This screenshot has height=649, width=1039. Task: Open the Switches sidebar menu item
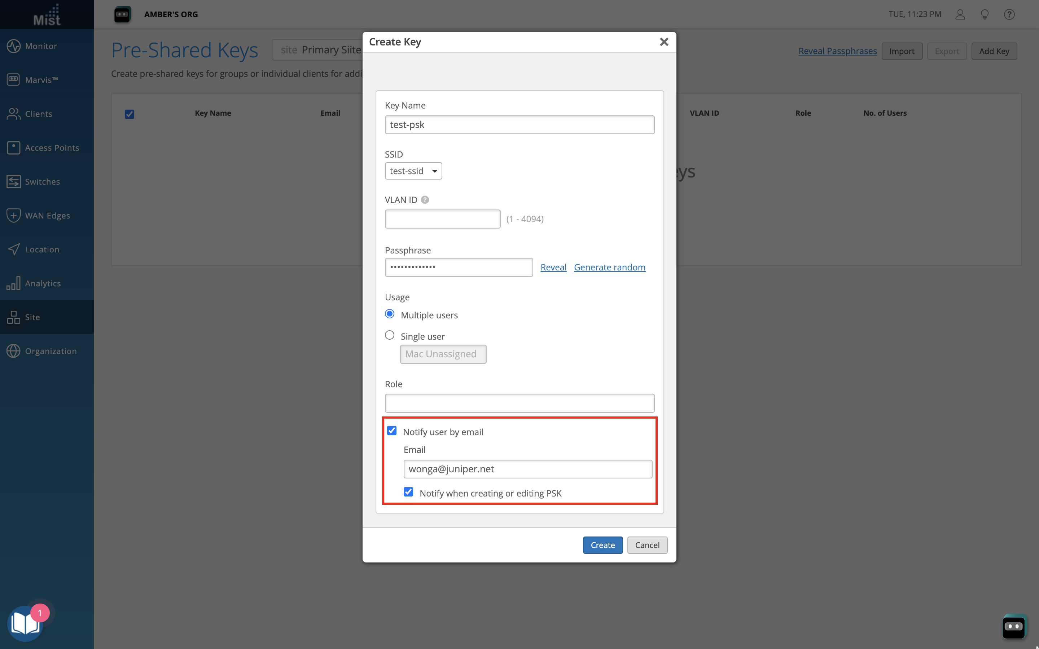[x=42, y=182]
